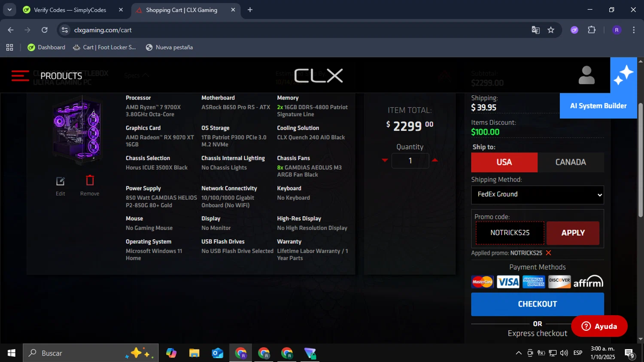Screen dimensions: 644x362
Task: Click the red Remove trash icon
Action: [90, 180]
